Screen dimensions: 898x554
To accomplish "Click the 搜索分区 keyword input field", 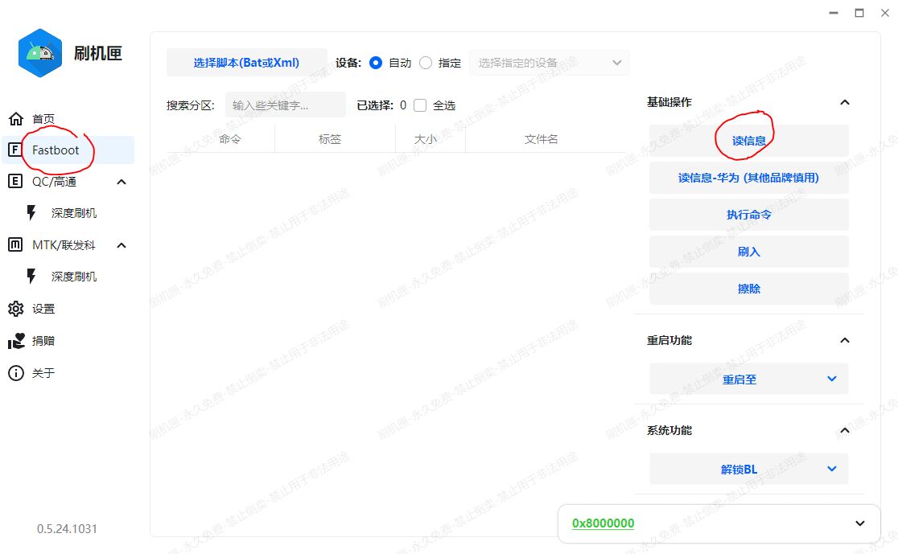I will pyautogui.click(x=285, y=105).
